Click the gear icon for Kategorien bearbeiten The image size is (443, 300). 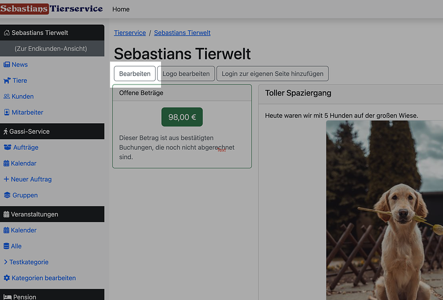coord(7,278)
